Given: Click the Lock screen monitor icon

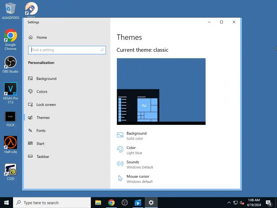Looking at the screenshot, I should [30, 105].
